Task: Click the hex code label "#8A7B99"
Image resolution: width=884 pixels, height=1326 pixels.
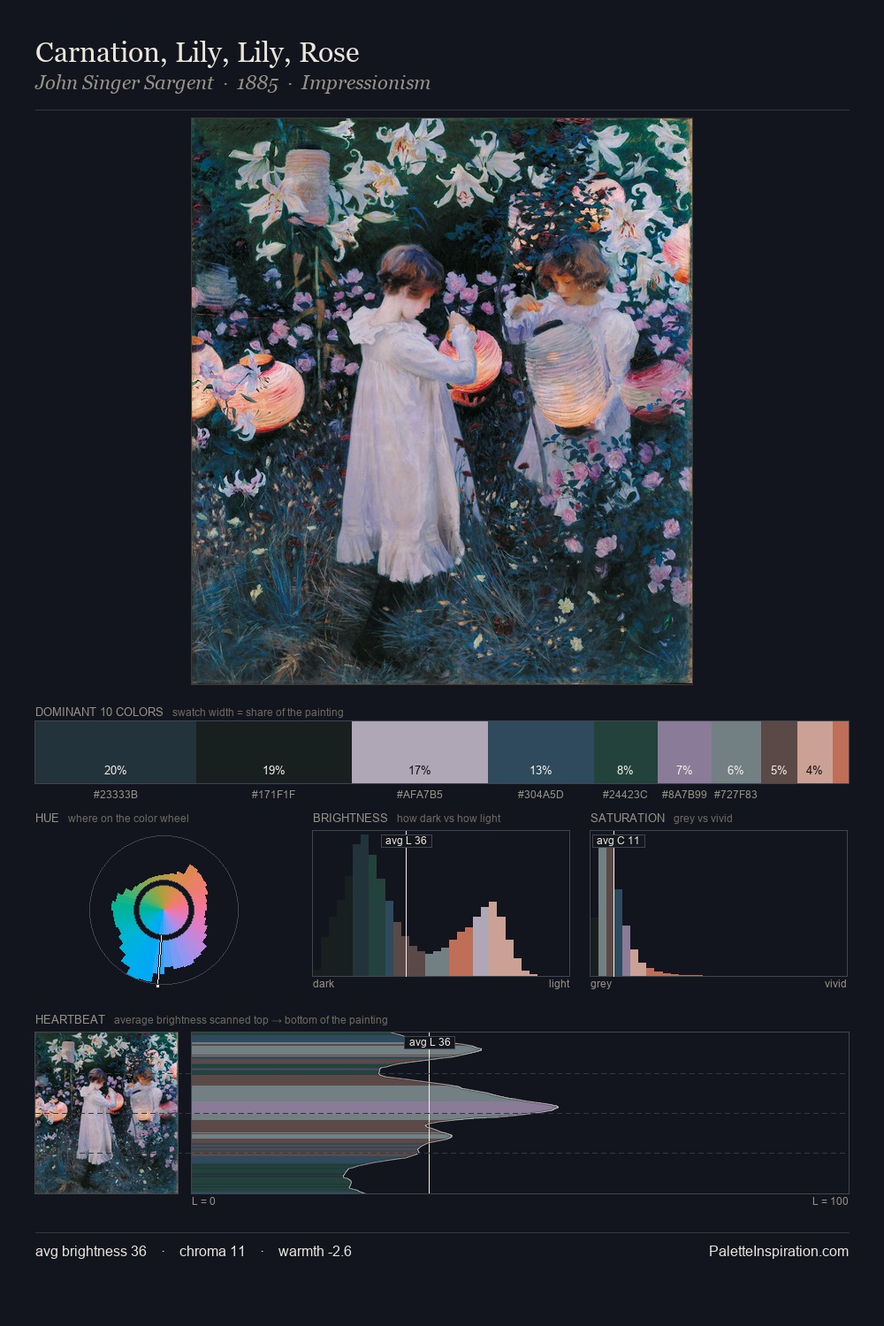Action: click(x=684, y=795)
